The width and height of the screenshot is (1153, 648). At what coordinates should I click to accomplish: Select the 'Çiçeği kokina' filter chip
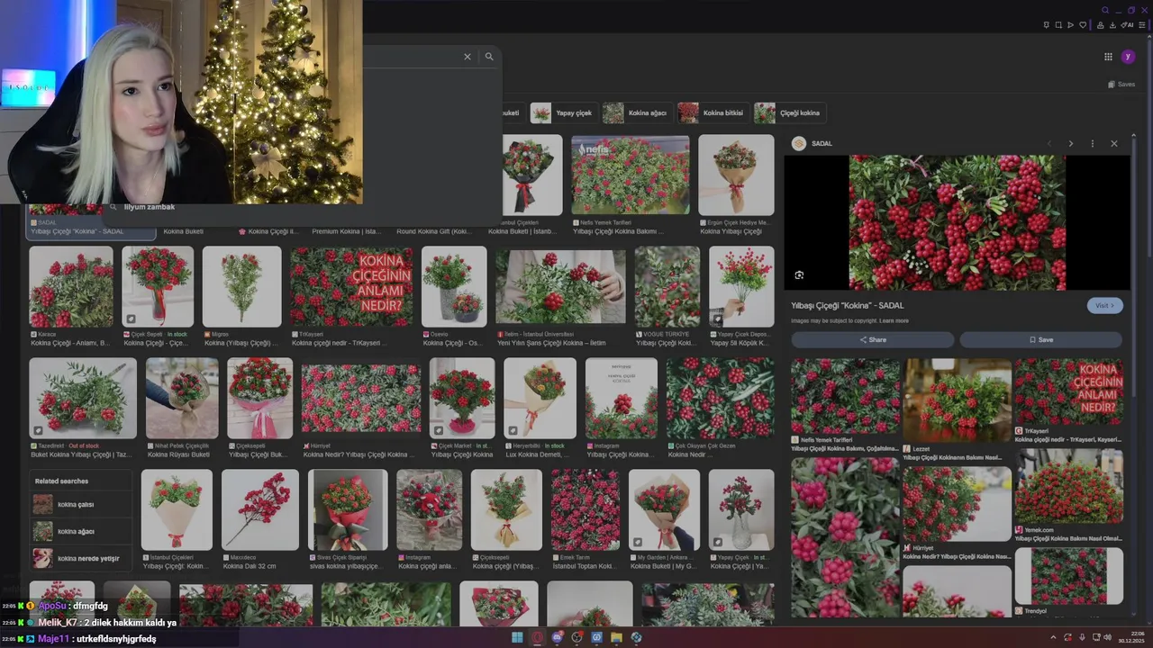(x=789, y=112)
